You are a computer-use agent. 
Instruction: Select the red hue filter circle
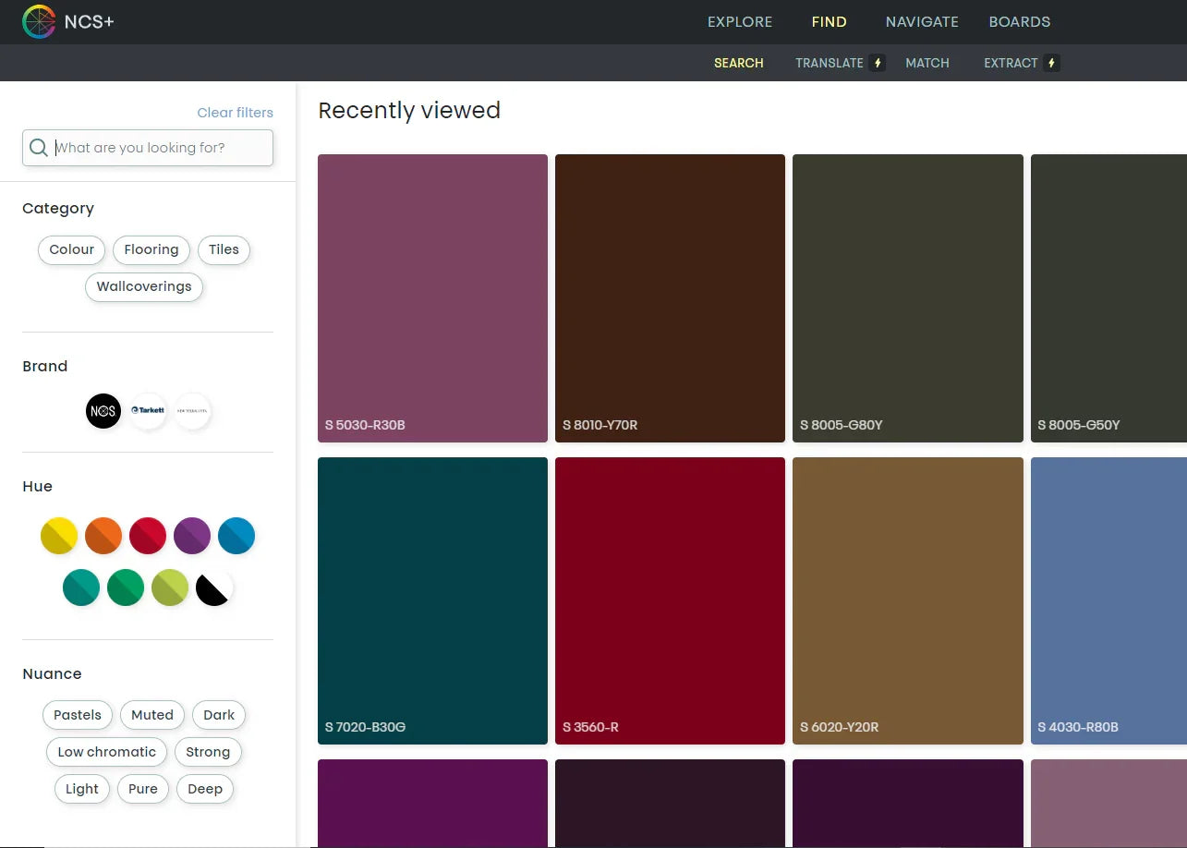click(x=147, y=536)
